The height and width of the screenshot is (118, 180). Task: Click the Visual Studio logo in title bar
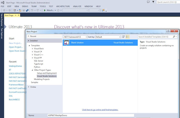tap(3, 3)
